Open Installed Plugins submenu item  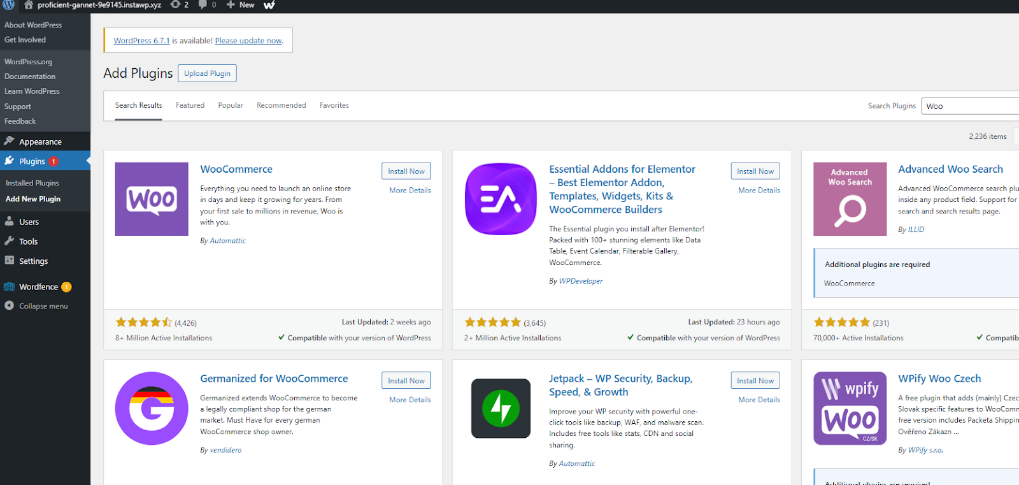(32, 183)
